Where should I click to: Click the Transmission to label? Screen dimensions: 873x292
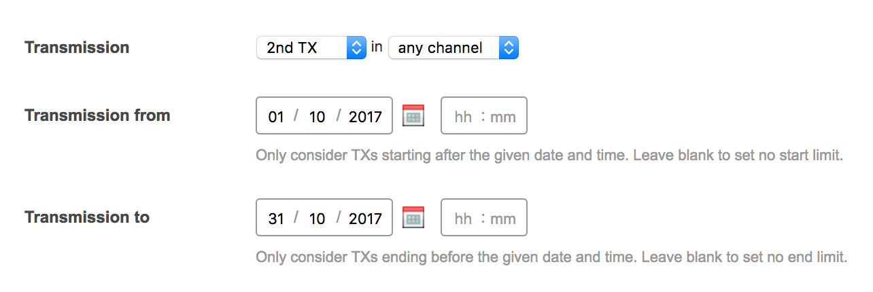click(87, 217)
